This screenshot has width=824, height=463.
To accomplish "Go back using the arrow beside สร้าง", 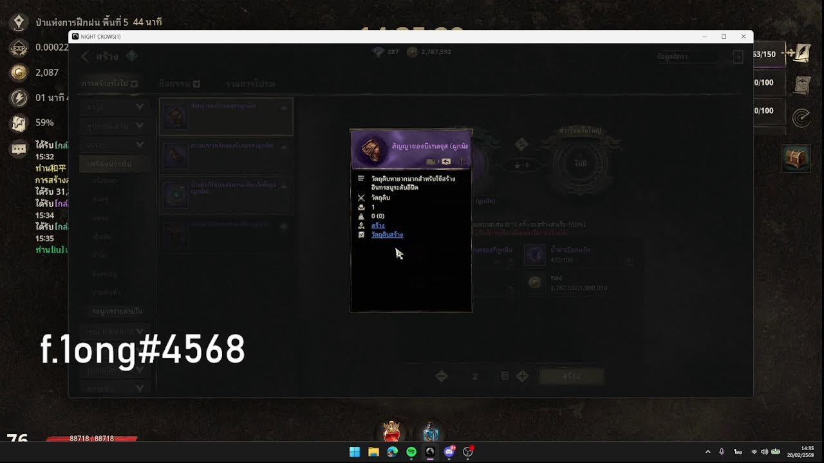I will tap(86, 57).
